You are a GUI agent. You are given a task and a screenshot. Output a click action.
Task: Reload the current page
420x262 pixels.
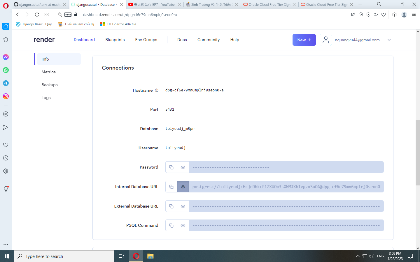pyautogui.click(x=37, y=15)
